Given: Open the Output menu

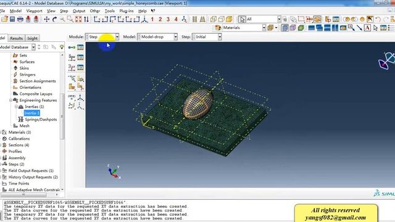Looking at the screenshot, I should tap(79, 11).
